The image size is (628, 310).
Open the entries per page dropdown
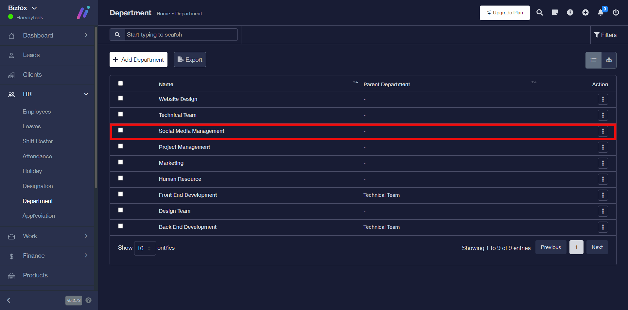[x=145, y=248]
